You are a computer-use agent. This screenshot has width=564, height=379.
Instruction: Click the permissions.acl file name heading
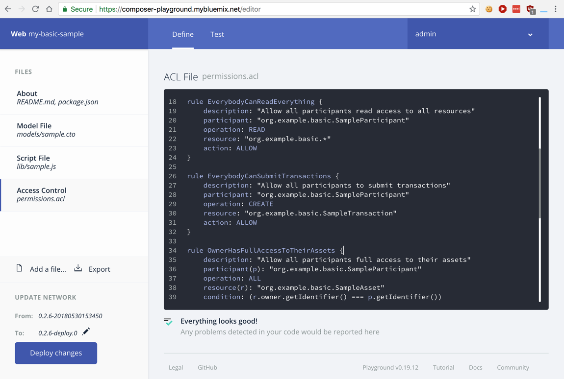[x=230, y=76]
